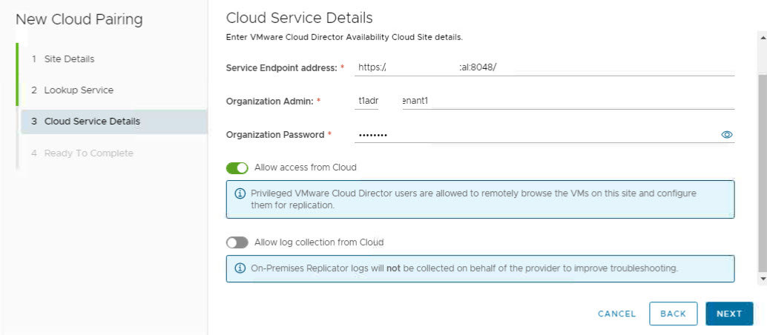Click the Cloud Service Details heading
The height and width of the screenshot is (335, 767).
pos(300,18)
